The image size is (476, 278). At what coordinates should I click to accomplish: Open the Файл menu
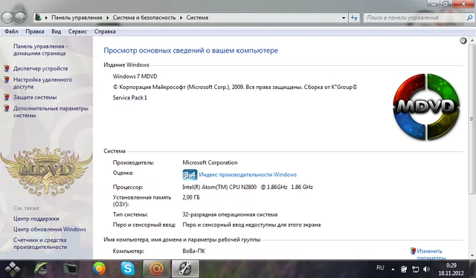pyautogui.click(x=11, y=31)
